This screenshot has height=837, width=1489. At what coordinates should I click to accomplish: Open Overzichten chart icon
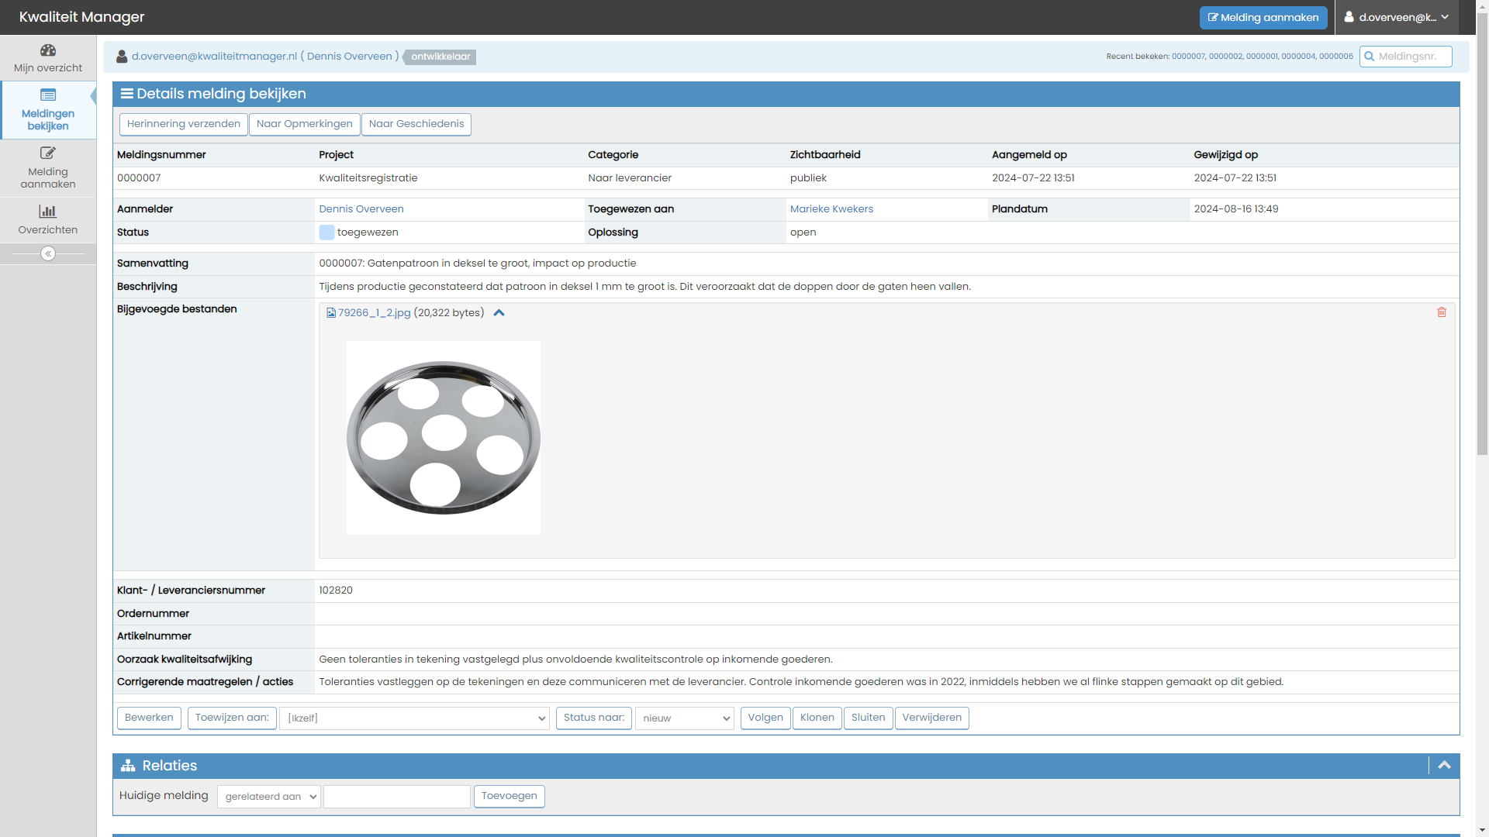click(x=48, y=212)
